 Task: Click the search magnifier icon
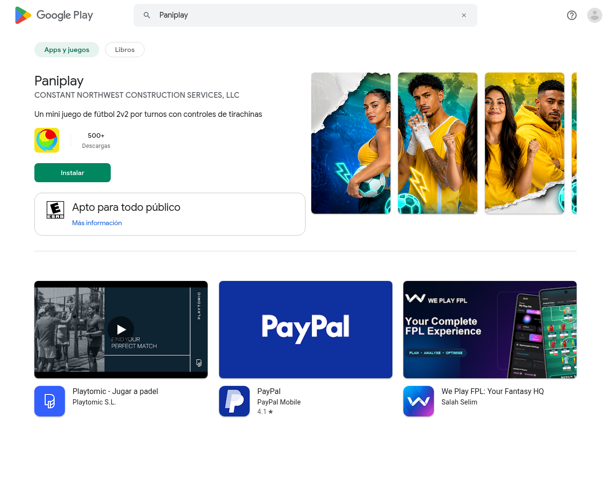(x=147, y=15)
